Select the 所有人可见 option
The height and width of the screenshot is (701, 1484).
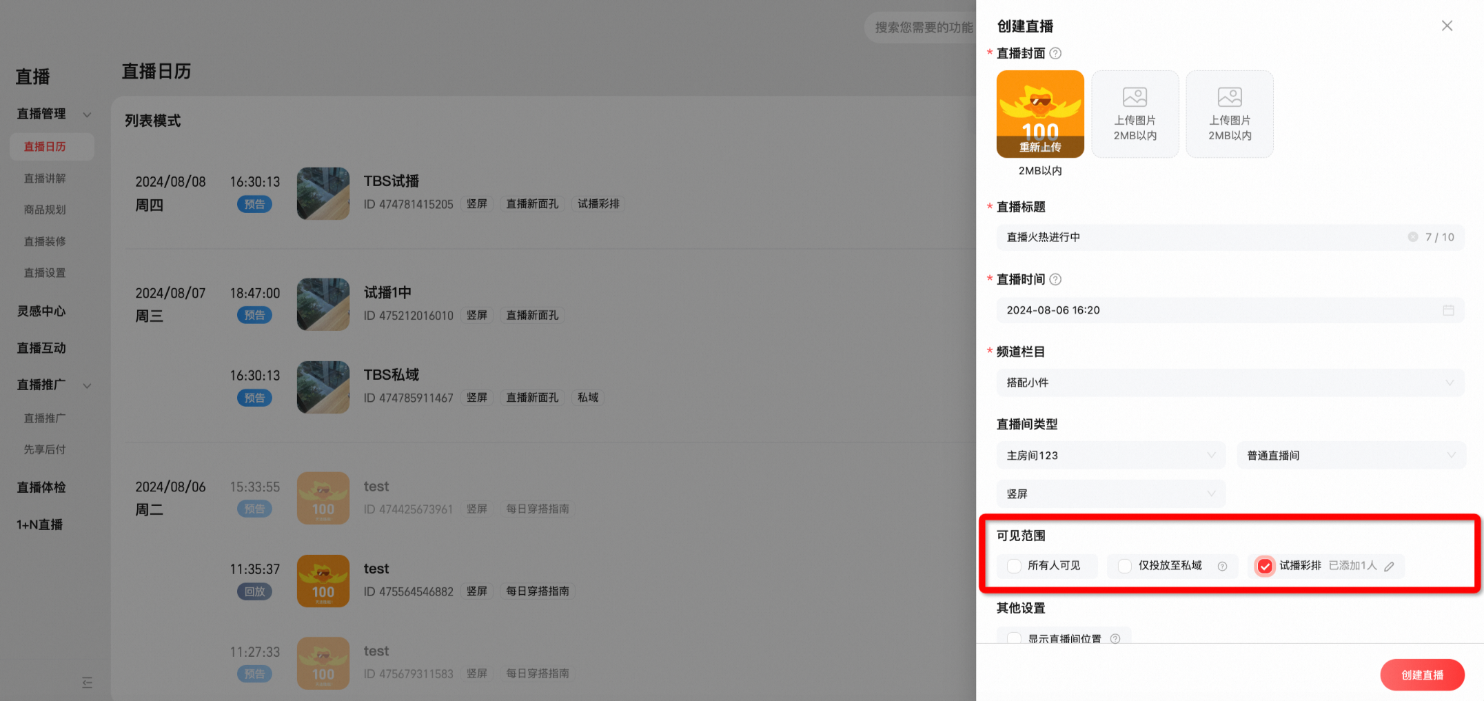pyautogui.click(x=1046, y=566)
